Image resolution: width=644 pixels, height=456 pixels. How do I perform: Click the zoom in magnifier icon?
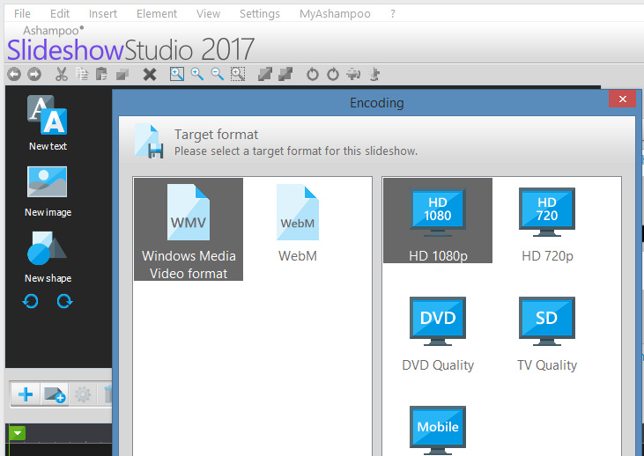(x=197, y=75)
